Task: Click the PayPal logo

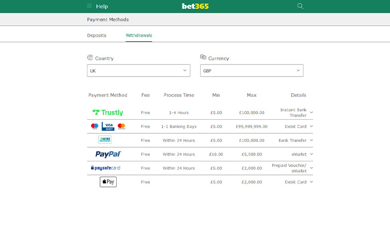Action: [108, 154]
